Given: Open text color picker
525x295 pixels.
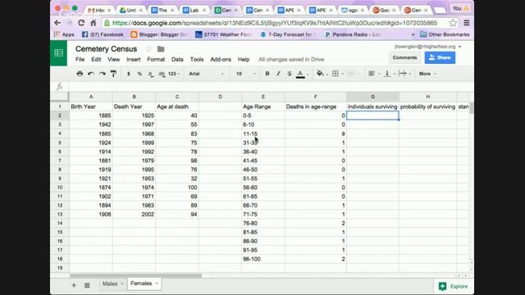Looking at the screenshot, I should [x=300, y=74].
